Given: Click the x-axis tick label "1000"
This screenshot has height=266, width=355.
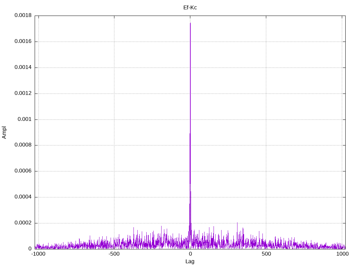Looking at the screenshot, I should (x=342, y=254).
